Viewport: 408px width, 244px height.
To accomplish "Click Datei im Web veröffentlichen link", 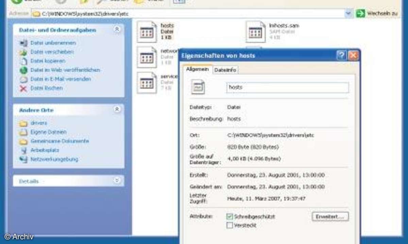I will point(65,70).
